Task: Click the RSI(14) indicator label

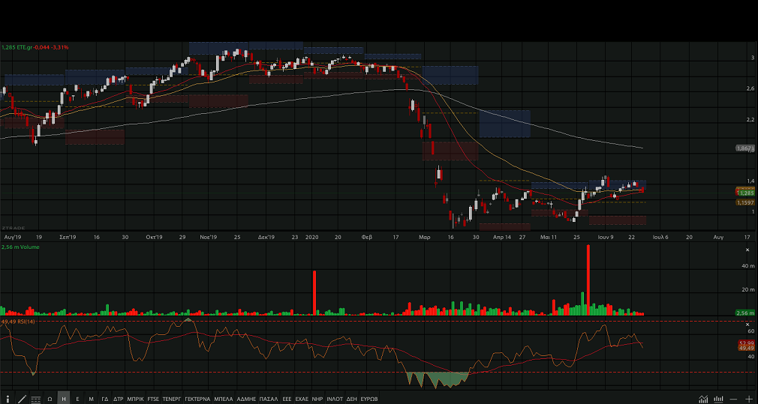Action: (x=19, y=322)
